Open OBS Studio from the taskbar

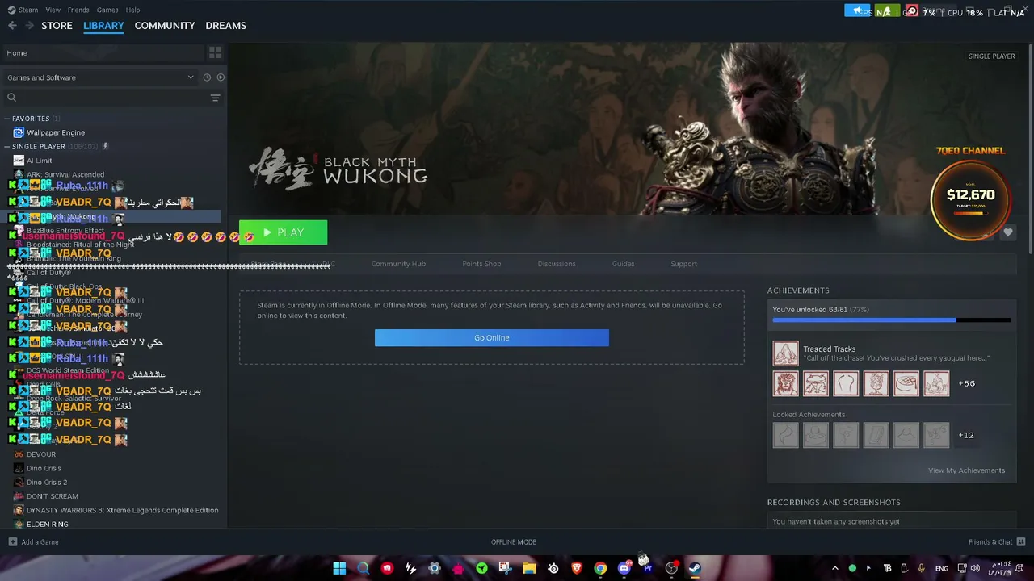point(671,568)
